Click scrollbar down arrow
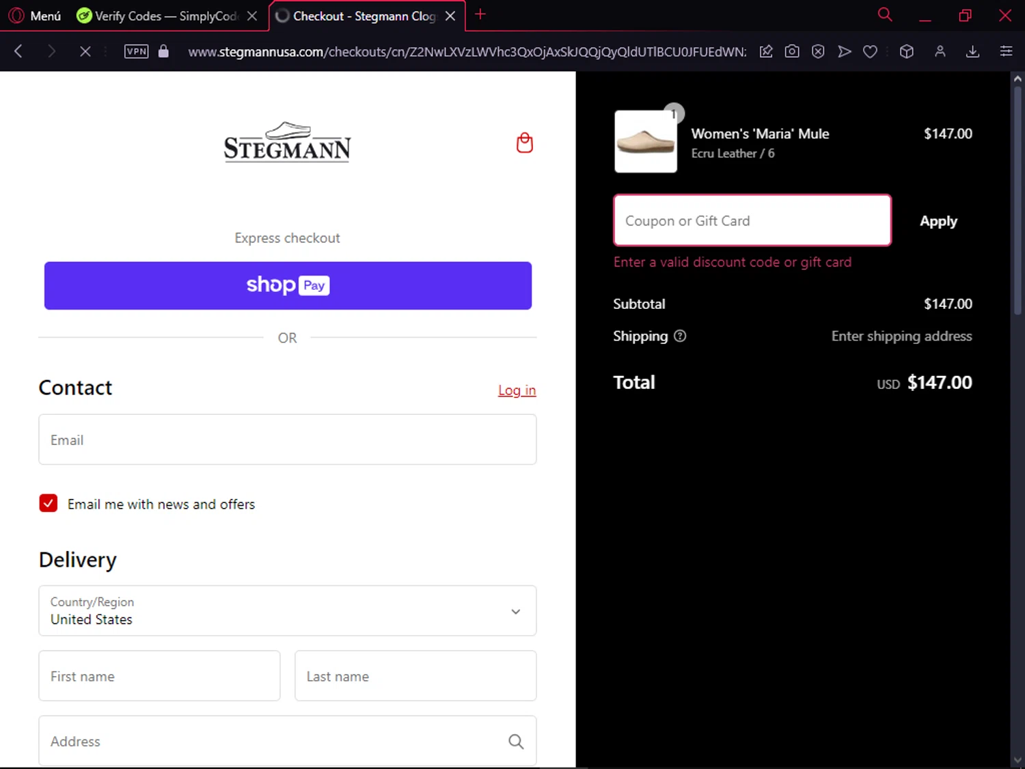The image size is (1025, 769). click(x=1017, y=760)
